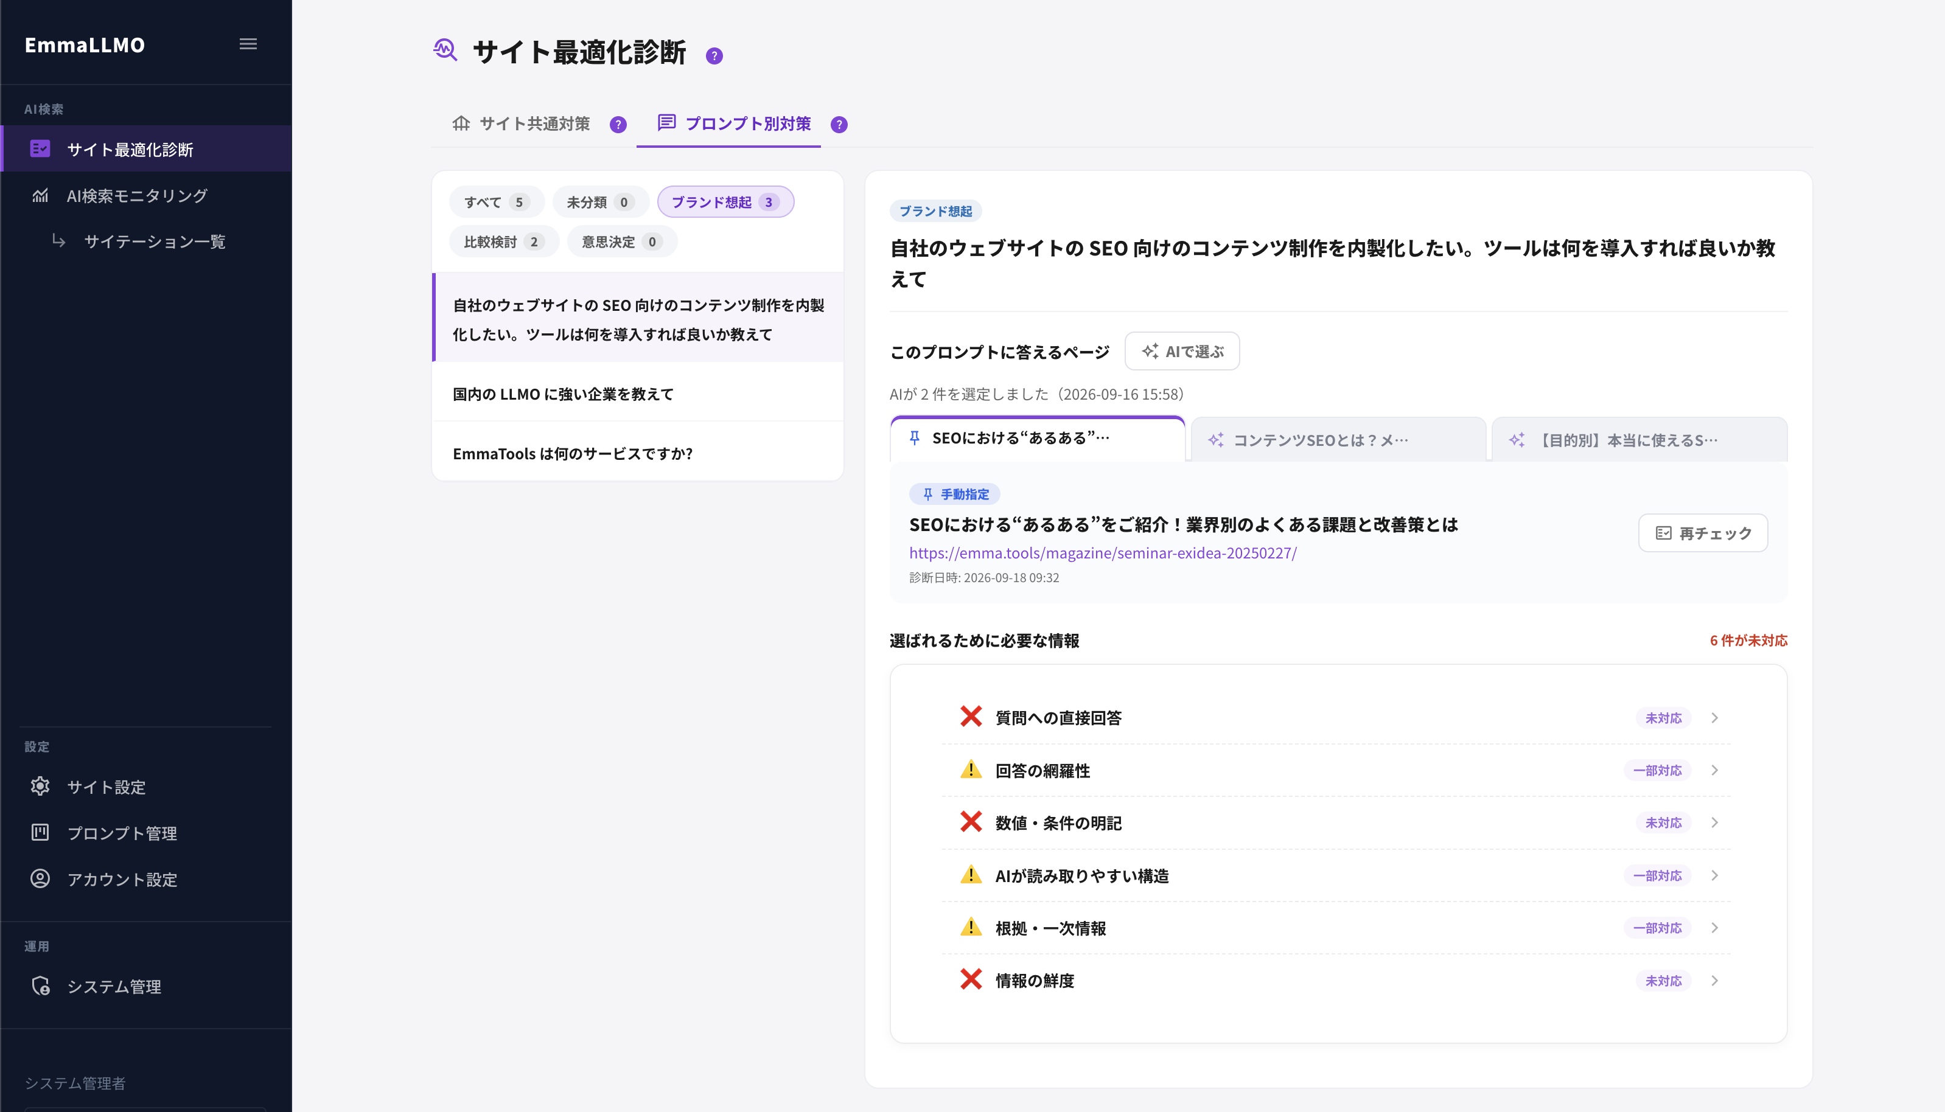The height and width of the screenshot is (1112, 1945).
Task: Click the sub-item arrow icon by サイテーション一覧
Action: 59,240
